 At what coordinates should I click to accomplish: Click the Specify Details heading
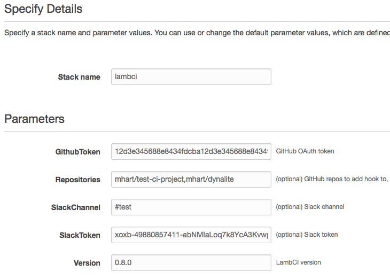[x=43, y=9]
